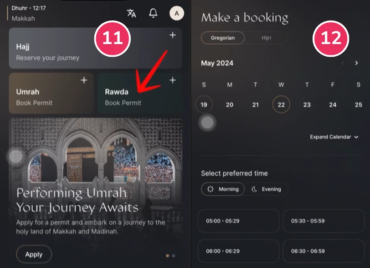Select the 06:30 - 06:59 time slot
Viewport: 370px width, 268px height.
pyautogui.click(x=324, y=251)
